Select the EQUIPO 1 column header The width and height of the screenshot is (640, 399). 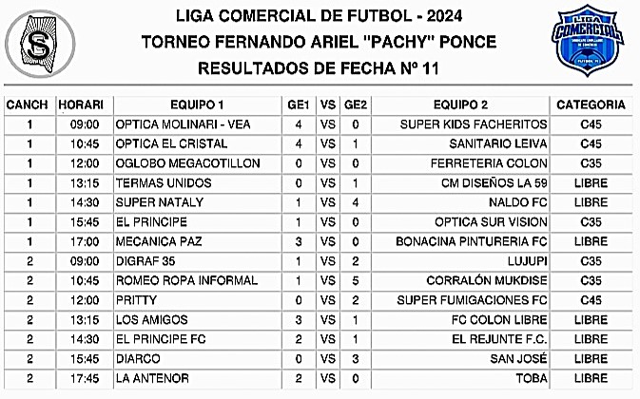click(x=198, y=105)
